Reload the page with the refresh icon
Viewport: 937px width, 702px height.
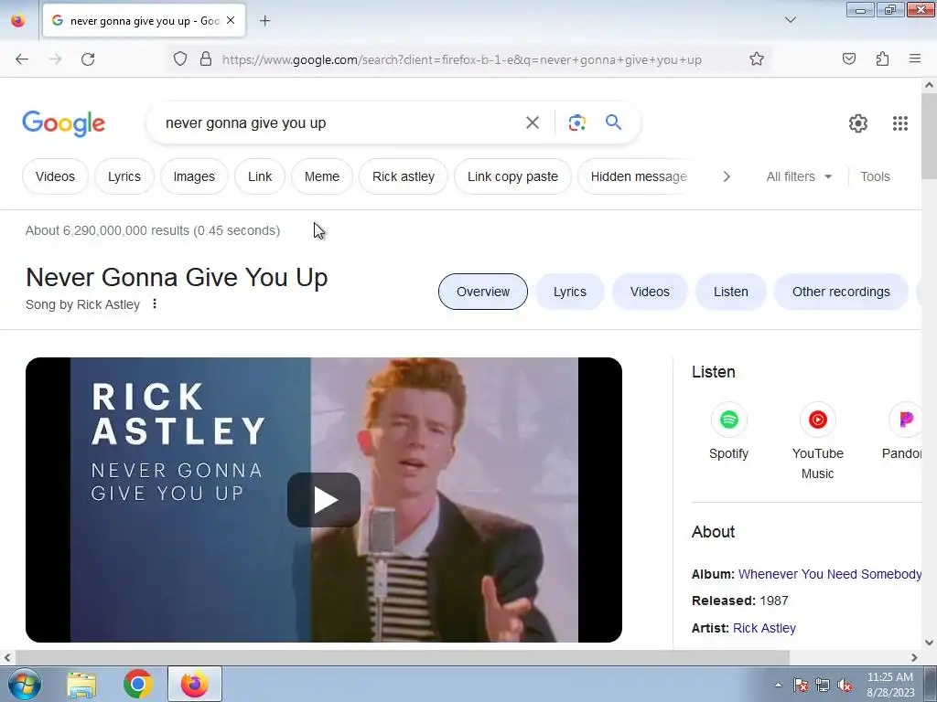(x=88, y=59)
